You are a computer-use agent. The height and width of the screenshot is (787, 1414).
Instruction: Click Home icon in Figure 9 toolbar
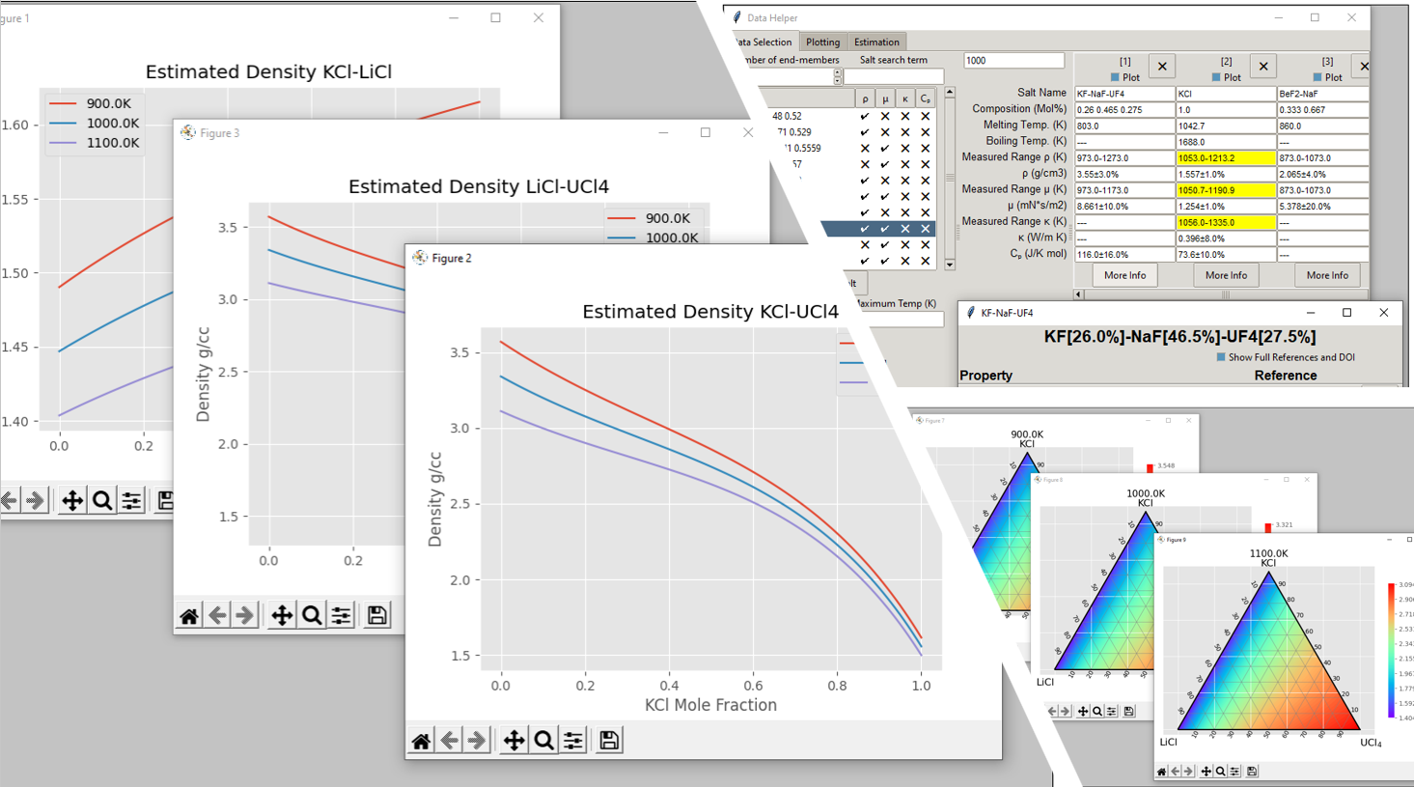1162,772
